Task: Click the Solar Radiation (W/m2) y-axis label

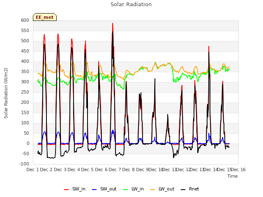Action: (x=6, y=93)
